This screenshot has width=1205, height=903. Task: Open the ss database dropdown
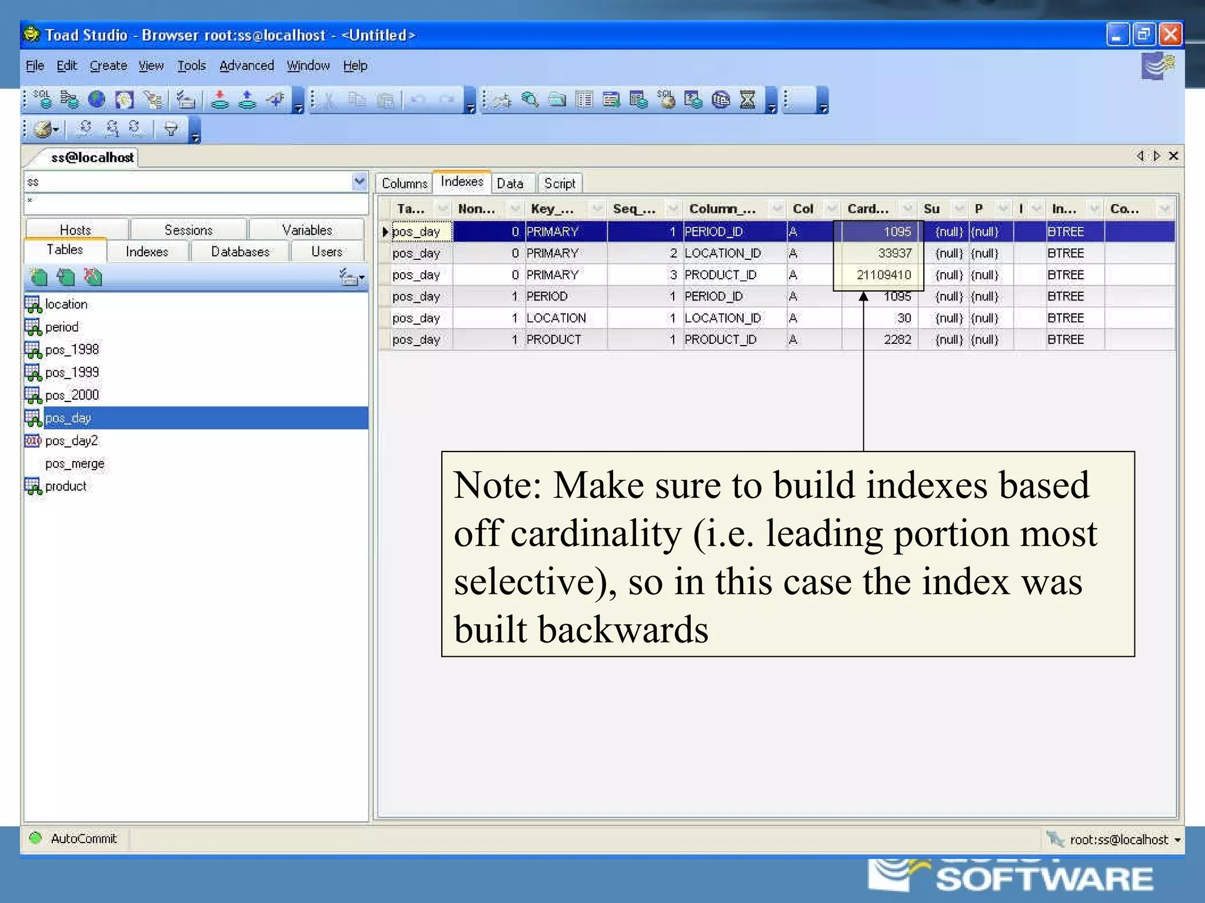[x=359, y=182]
